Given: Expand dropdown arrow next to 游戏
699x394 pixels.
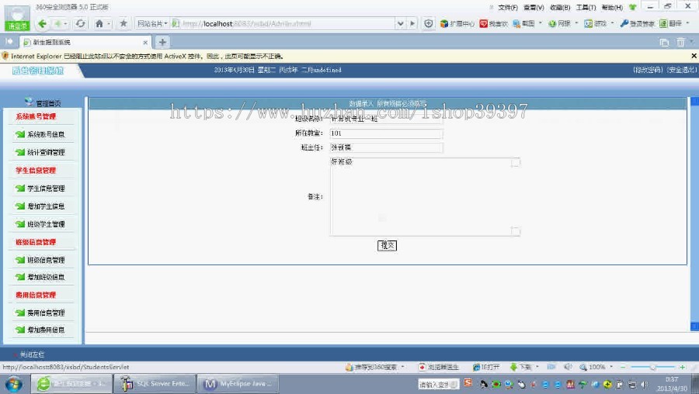Looking at the screenshot, I should pos(613,23).
